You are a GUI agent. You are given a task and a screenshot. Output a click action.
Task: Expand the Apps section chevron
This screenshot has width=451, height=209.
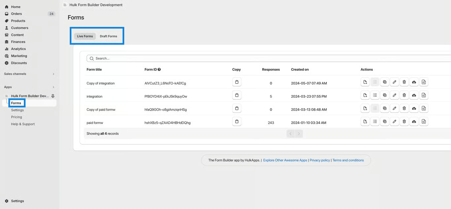tap(53, 87)
